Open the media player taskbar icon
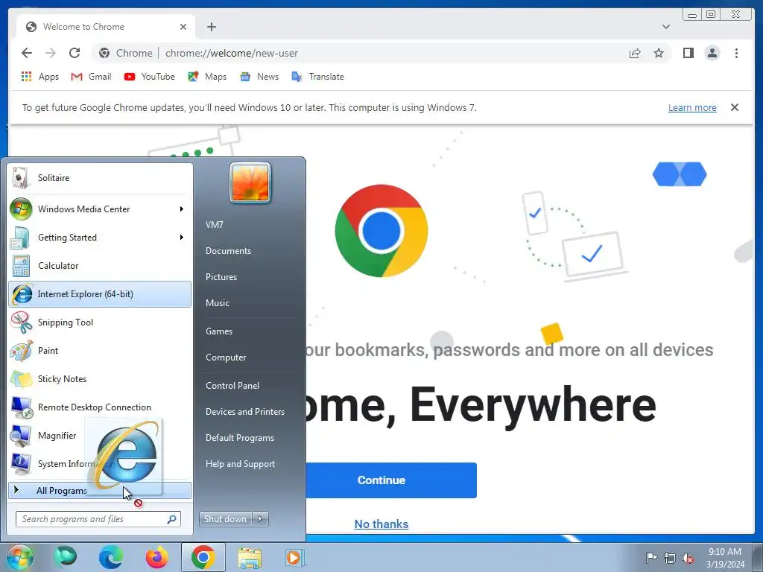This screenshot has width=763, height=572. [294, 557]
